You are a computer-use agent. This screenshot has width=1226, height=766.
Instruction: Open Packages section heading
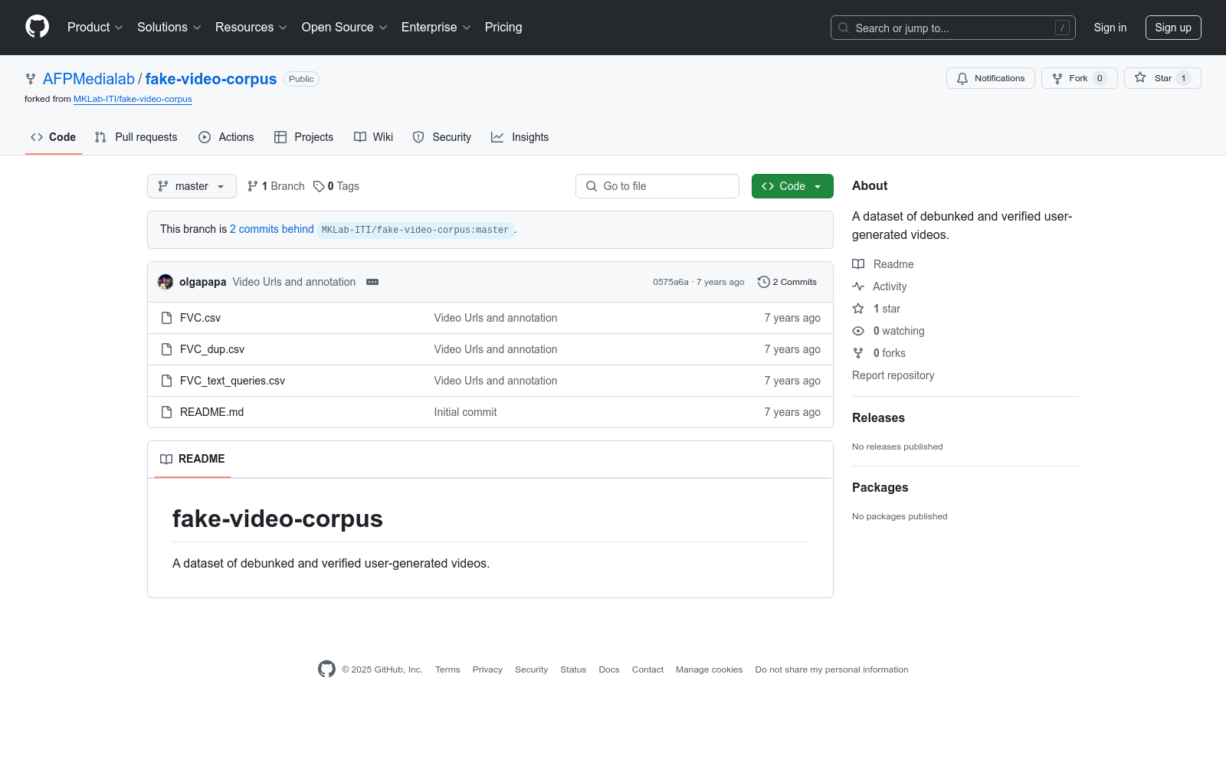coord(880,487)
